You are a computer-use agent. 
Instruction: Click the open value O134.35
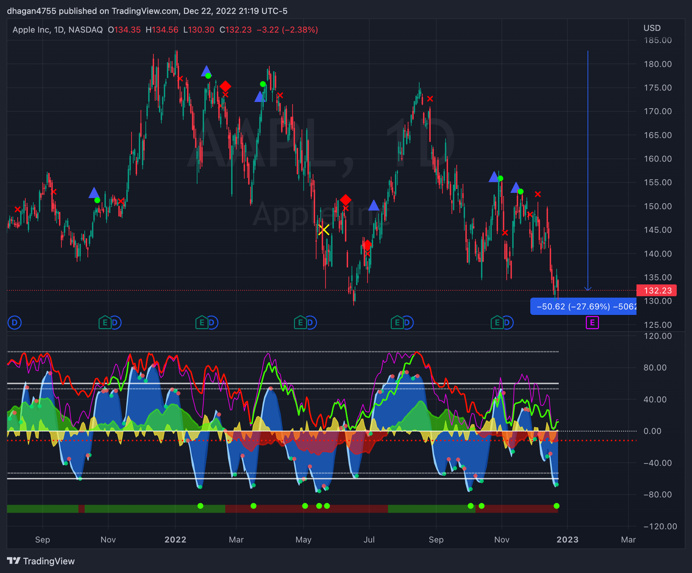(x=124, y=30)
